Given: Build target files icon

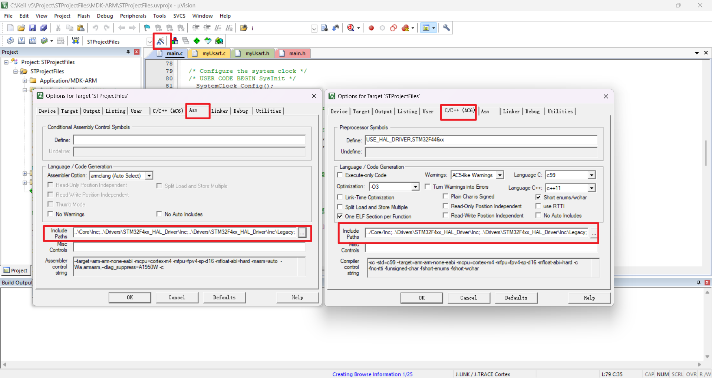Looking at the screenshot, I should [x=22, y=41].
